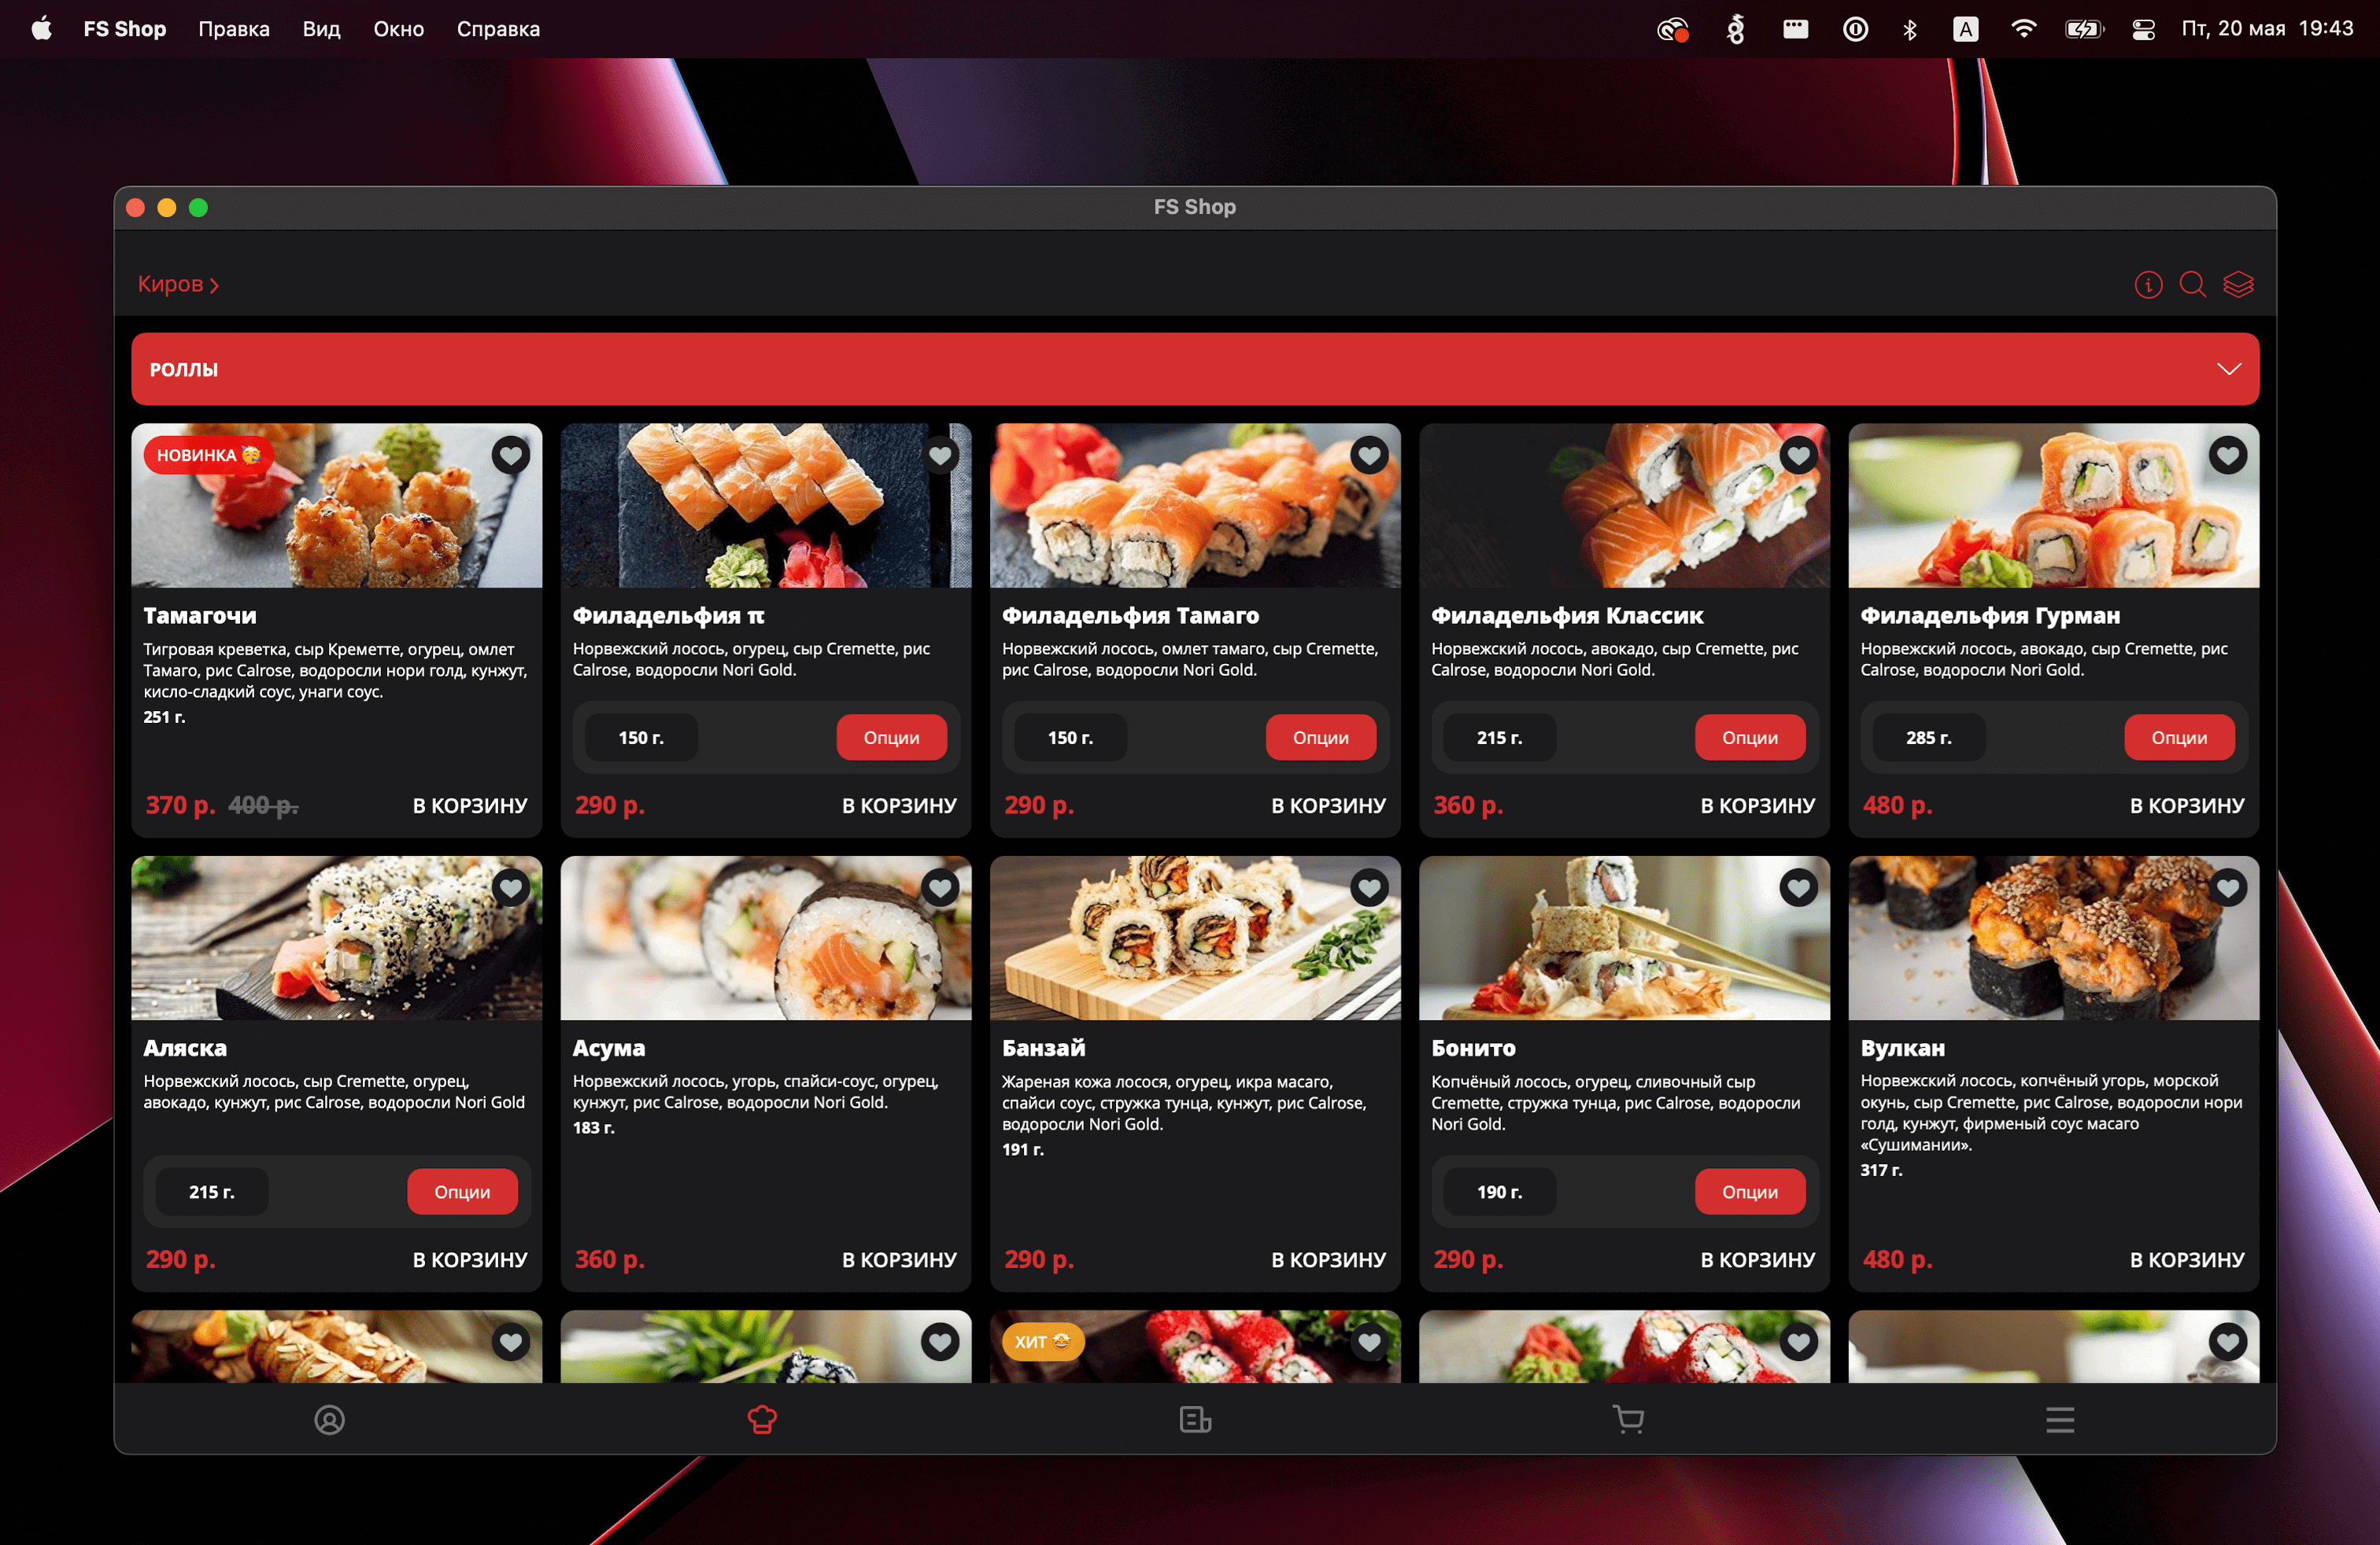Click the Асума roll photo
The height and width of the screenshot is (1545, 2380).
click(x=766, y=938)
